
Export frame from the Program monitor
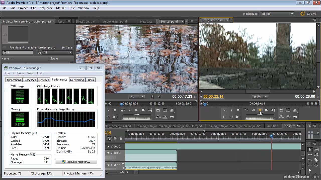(295, 117)
